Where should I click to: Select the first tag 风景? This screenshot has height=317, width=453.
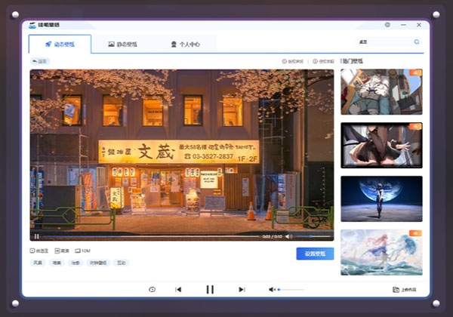pyautogui.click(x=38, y=263)
